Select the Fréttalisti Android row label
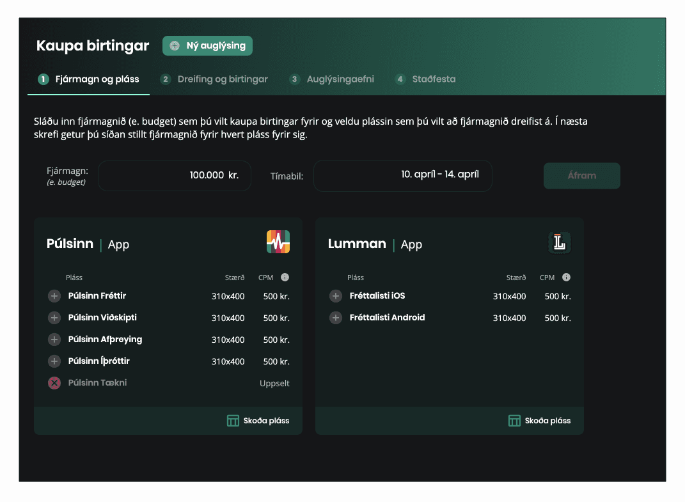Image resolution: width=685 pixels, height=502 pixels. 387,318
